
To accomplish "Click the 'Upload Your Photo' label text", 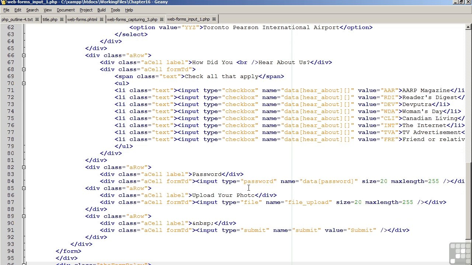I will tap(223, 195).
